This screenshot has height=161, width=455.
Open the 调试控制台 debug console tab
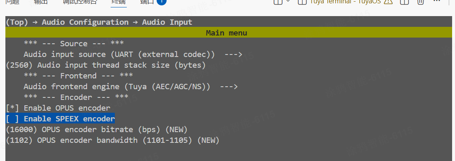[x=80, y=2]
